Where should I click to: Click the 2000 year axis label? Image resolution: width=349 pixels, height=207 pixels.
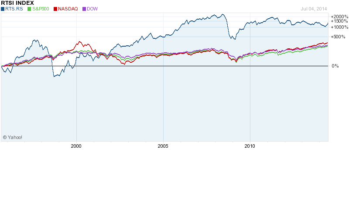click(x=76, y=146)
